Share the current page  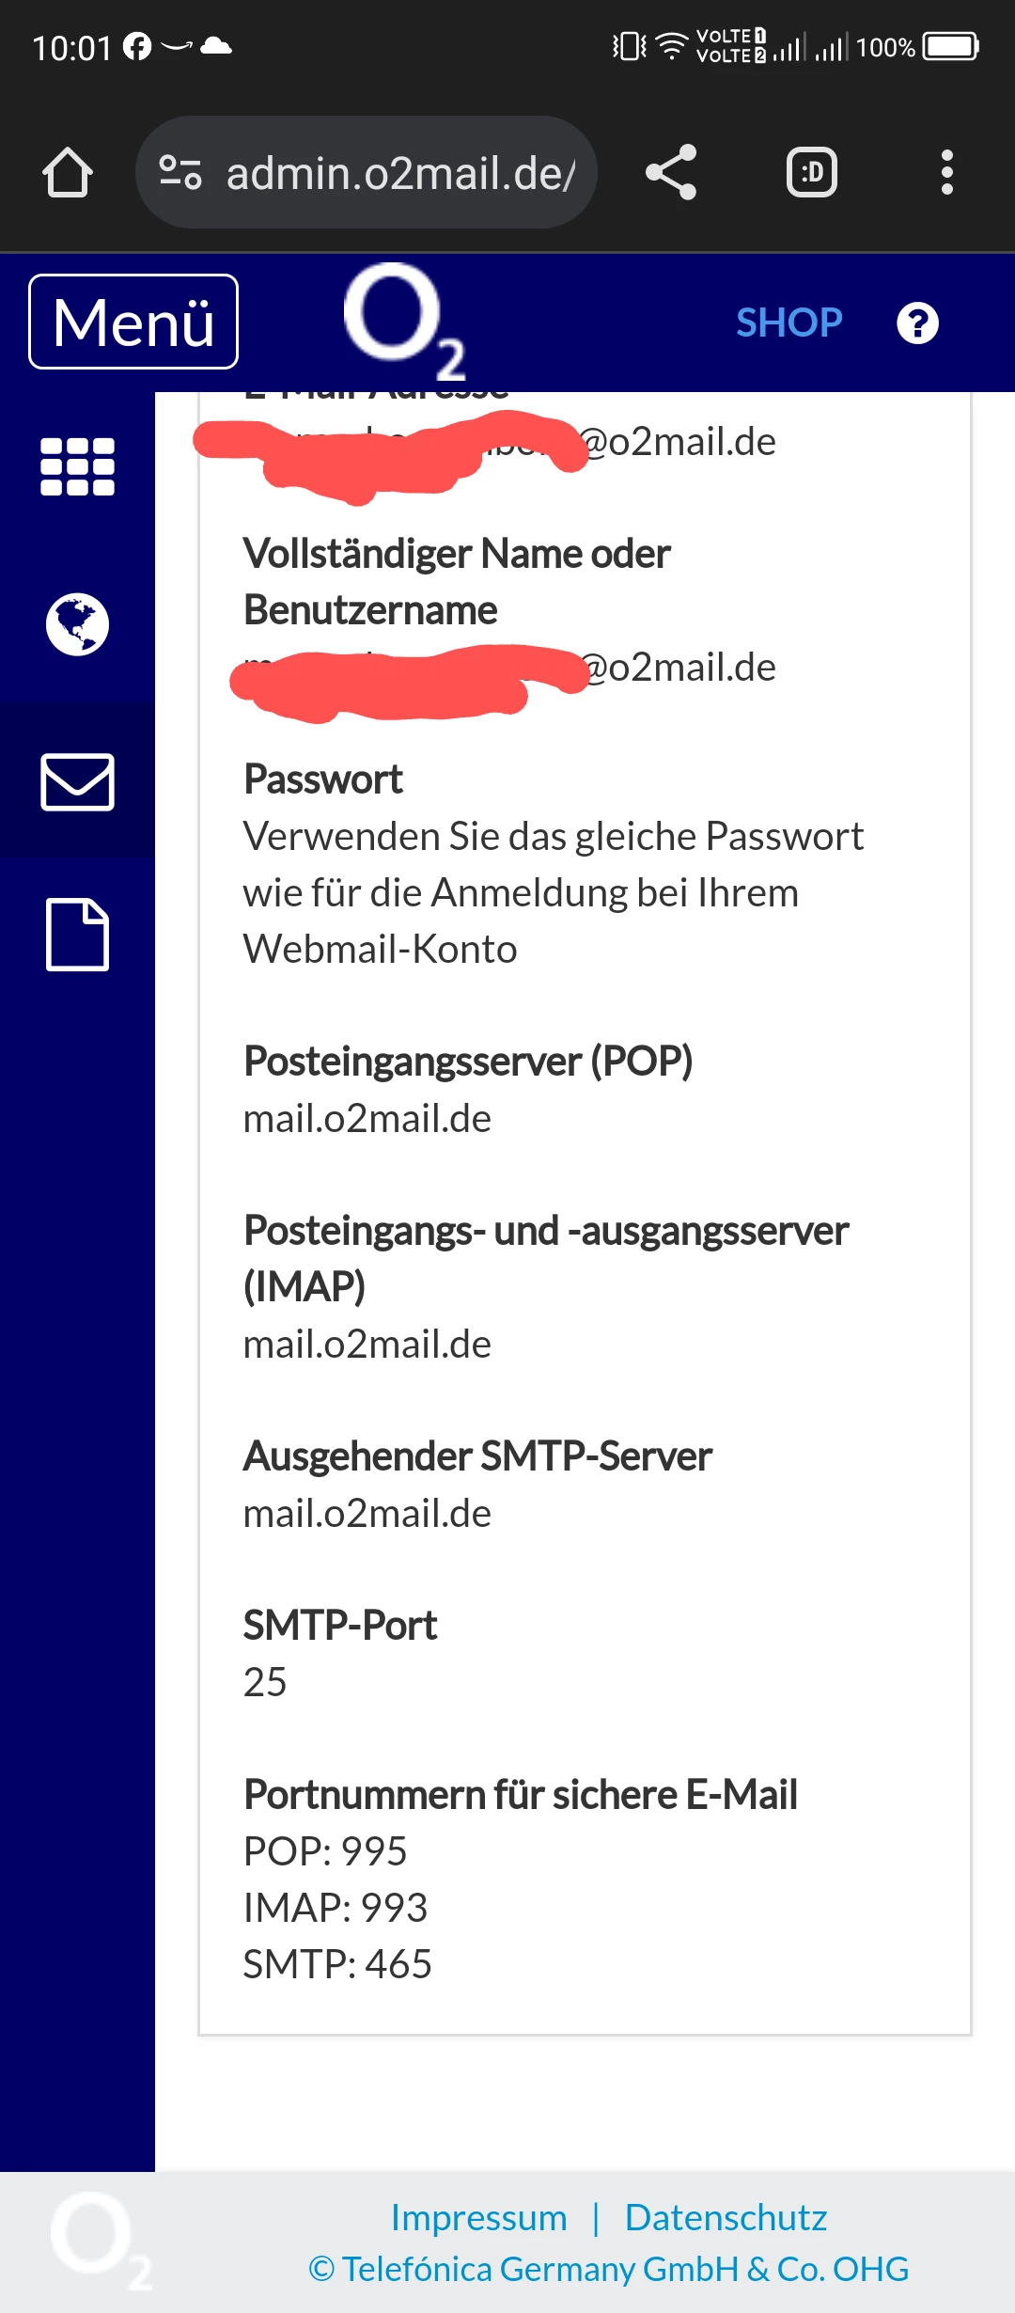[x=671, y=173]
